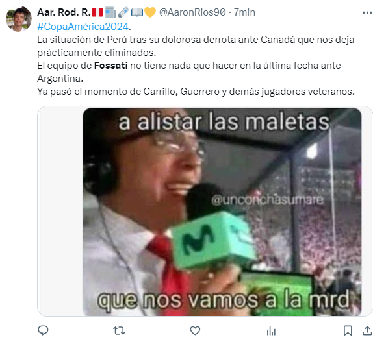Click the Peru flag emoji next to name
The height and width of the screenshot is (342, 373).
point(97,12)
